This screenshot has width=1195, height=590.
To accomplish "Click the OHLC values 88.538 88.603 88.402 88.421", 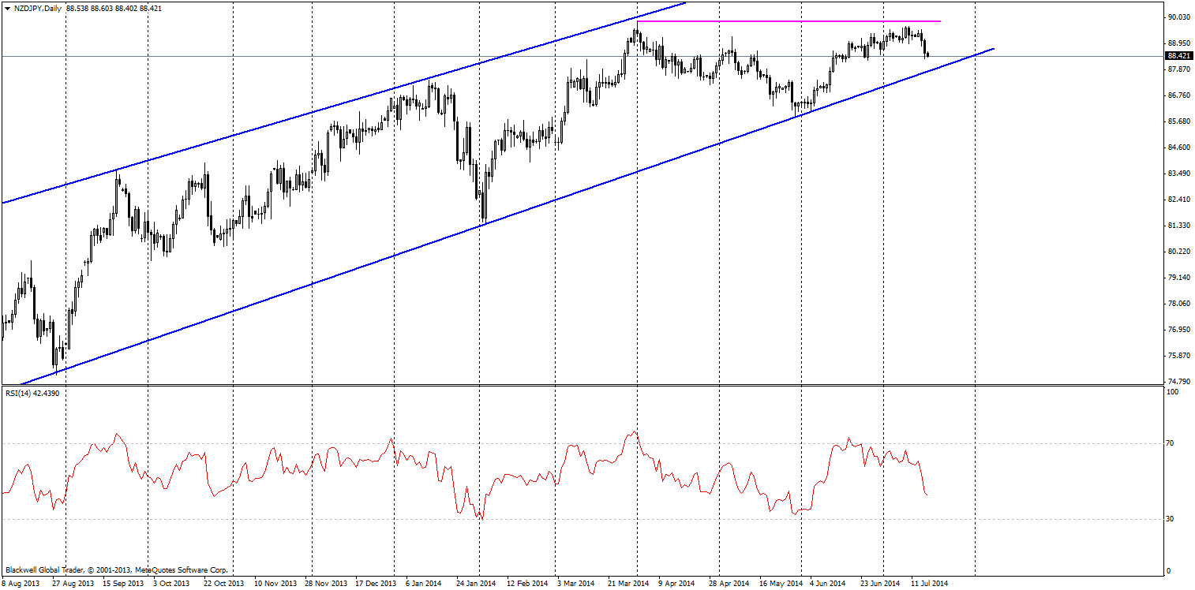I will coord(114,8).
